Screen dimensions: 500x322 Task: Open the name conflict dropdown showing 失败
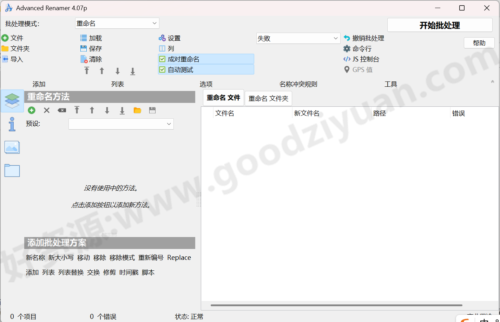(x=298, y=38)
